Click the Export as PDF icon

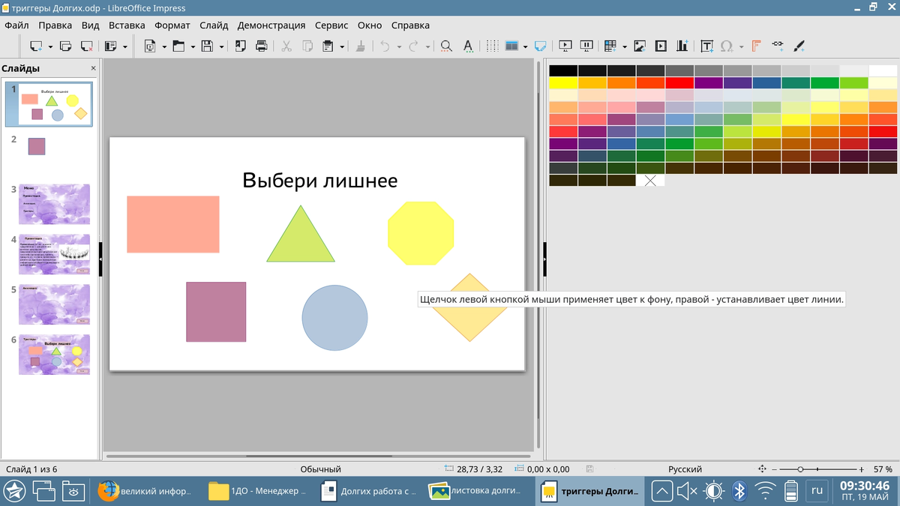point(241,46)
